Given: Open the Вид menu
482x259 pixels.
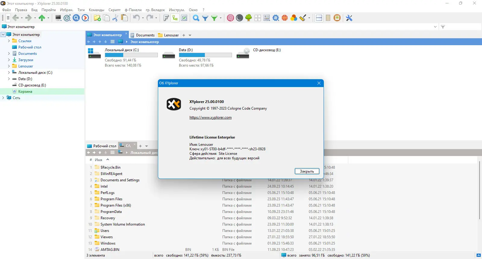Looking at the screenshot, I should [x=34, y=10].
